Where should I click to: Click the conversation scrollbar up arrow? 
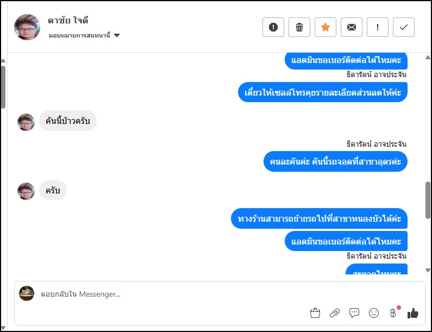[x=3, y=60]
